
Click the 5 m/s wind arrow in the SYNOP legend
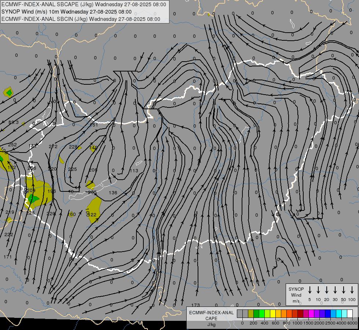pyautogui.click(x=309, y=290)
